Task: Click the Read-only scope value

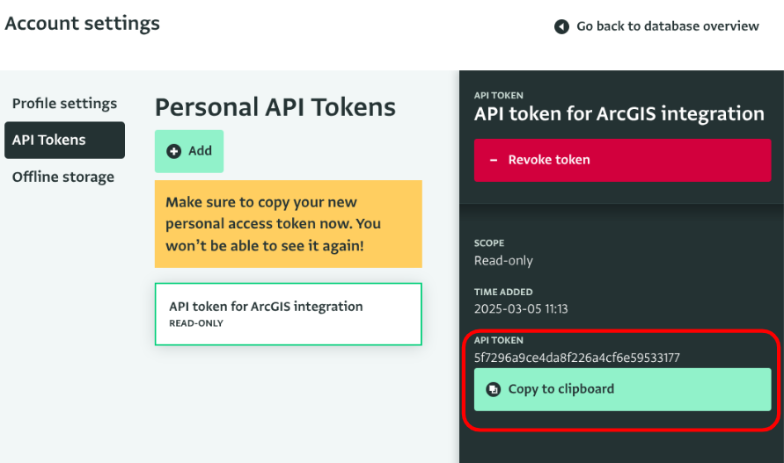Action: 503,260
